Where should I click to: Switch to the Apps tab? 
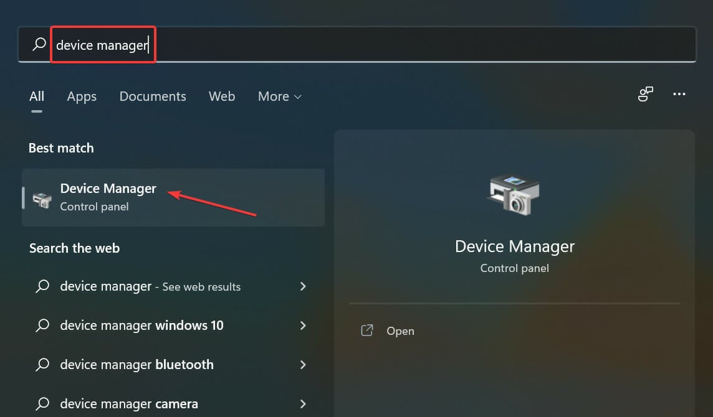tap(82, 96)
